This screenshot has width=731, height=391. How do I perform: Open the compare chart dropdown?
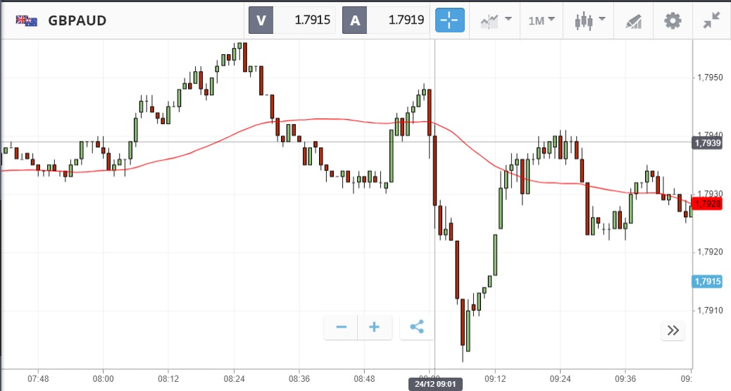496,20
